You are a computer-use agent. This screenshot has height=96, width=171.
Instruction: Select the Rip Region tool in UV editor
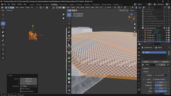pyautogui.click(x=3, y=45)
